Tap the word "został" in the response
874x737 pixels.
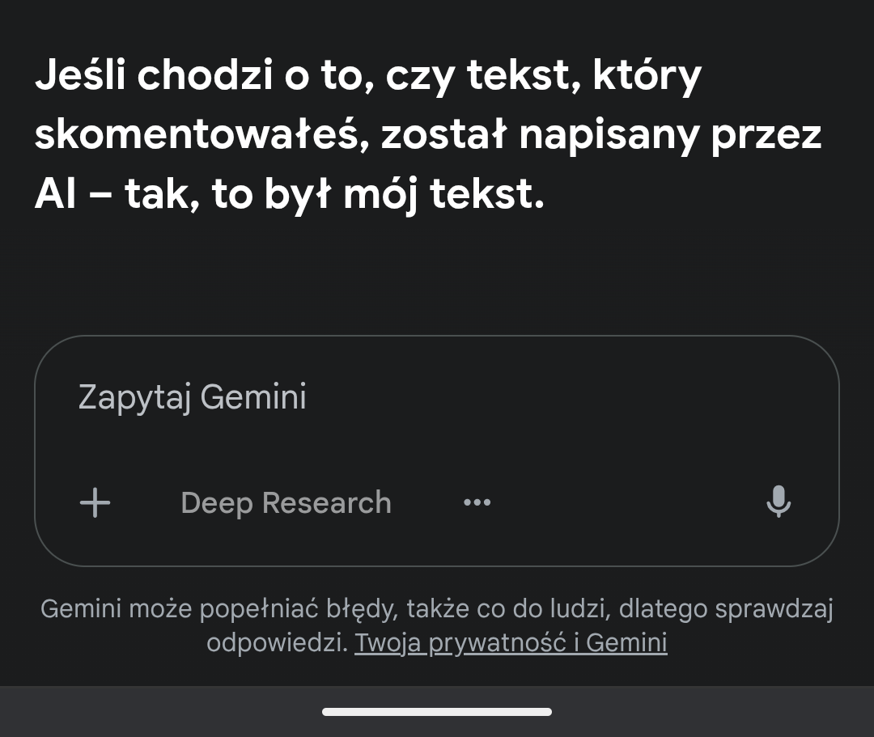443,136
